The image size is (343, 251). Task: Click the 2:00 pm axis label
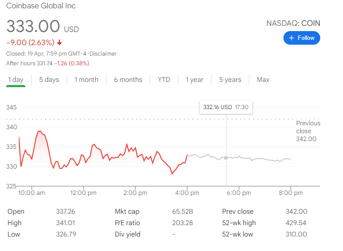135,193
